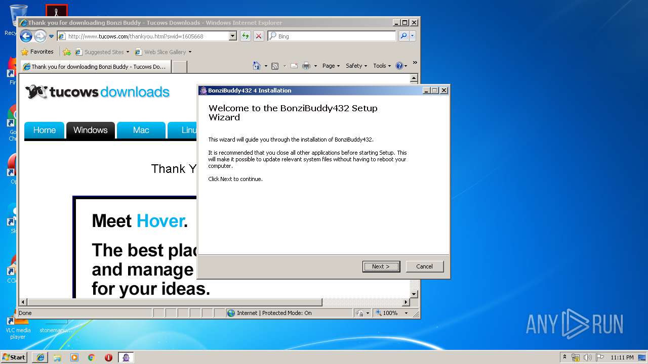The width and height of the screenshot is (648, 364).
Task: Print page using printer icon
Action: click(306, 66)
